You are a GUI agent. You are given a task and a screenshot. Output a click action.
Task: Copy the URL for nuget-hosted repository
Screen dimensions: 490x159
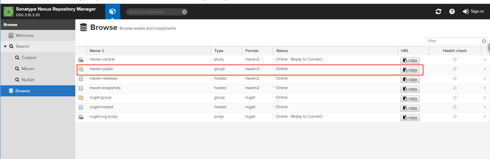pos(410,108)
